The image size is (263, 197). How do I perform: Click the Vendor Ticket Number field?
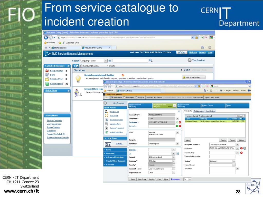(x=222, y=156)
